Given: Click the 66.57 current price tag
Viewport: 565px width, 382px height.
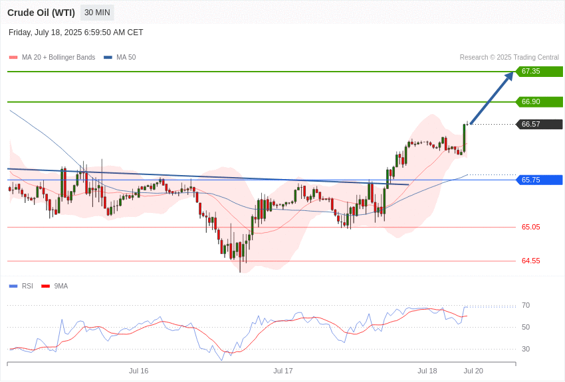Looking at the screenshot, I should pos(540,124).
